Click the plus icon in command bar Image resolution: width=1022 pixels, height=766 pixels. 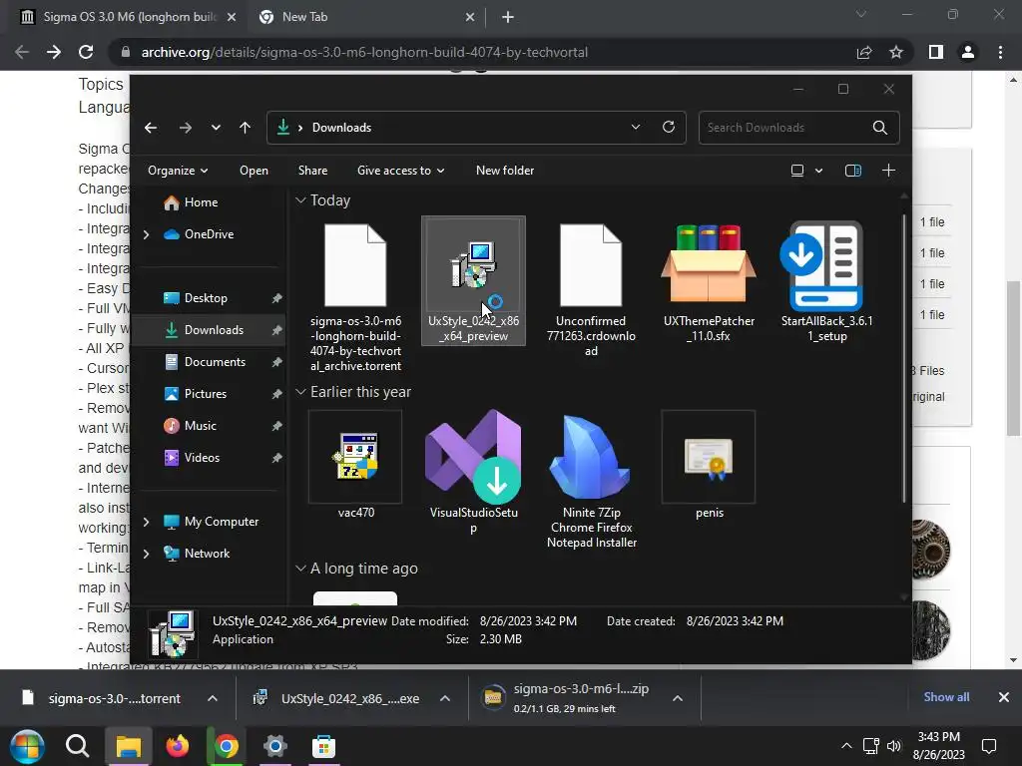[888, 171]
